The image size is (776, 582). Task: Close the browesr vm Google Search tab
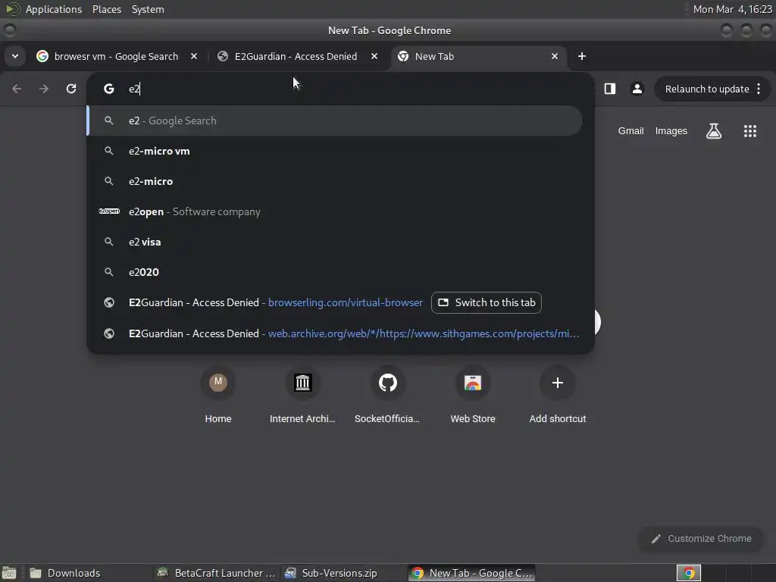[194, 56]
